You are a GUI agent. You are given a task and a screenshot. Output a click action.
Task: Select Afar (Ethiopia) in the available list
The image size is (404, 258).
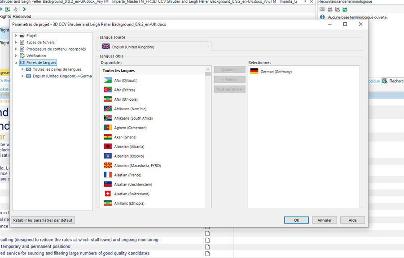coord(126,99)
